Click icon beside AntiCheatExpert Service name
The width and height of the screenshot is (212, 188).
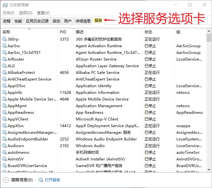click(x=4, y=79)
